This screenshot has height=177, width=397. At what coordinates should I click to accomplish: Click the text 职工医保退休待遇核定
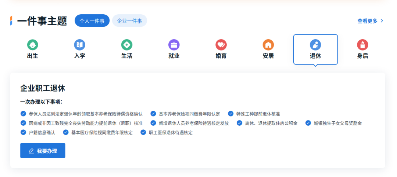[171, 133]
